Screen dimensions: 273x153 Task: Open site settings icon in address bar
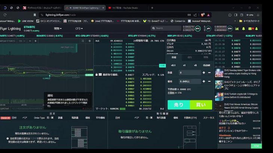pyautogui.click(x=42, y=15)
